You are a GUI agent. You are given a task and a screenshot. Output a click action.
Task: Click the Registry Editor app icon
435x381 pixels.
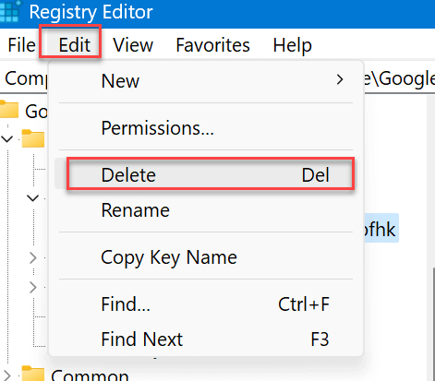coord(9,11)
